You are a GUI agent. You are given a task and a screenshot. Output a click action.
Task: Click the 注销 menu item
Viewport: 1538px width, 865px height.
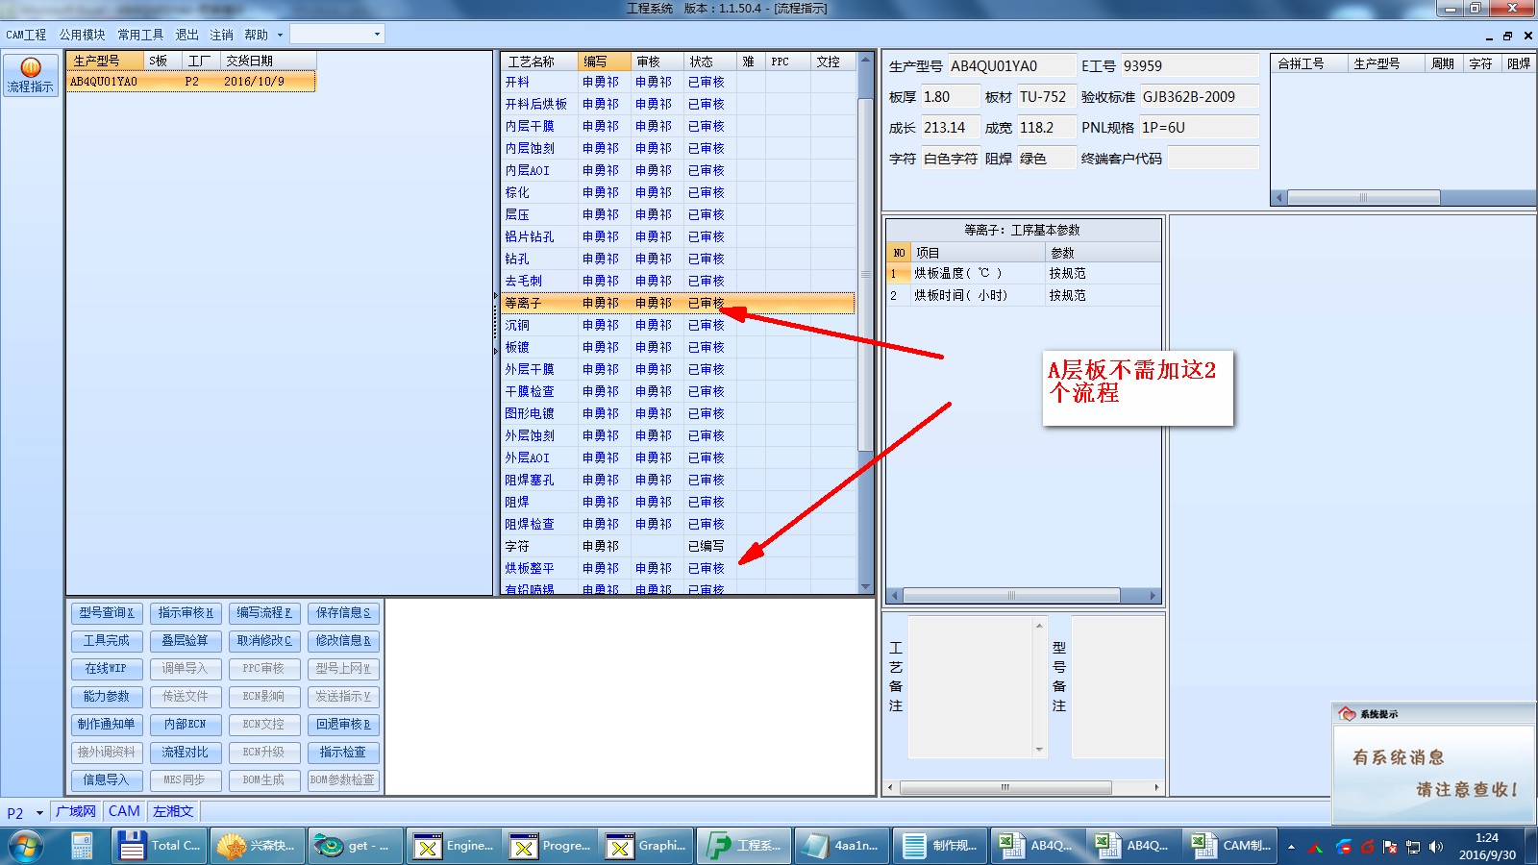coord(221,35)
